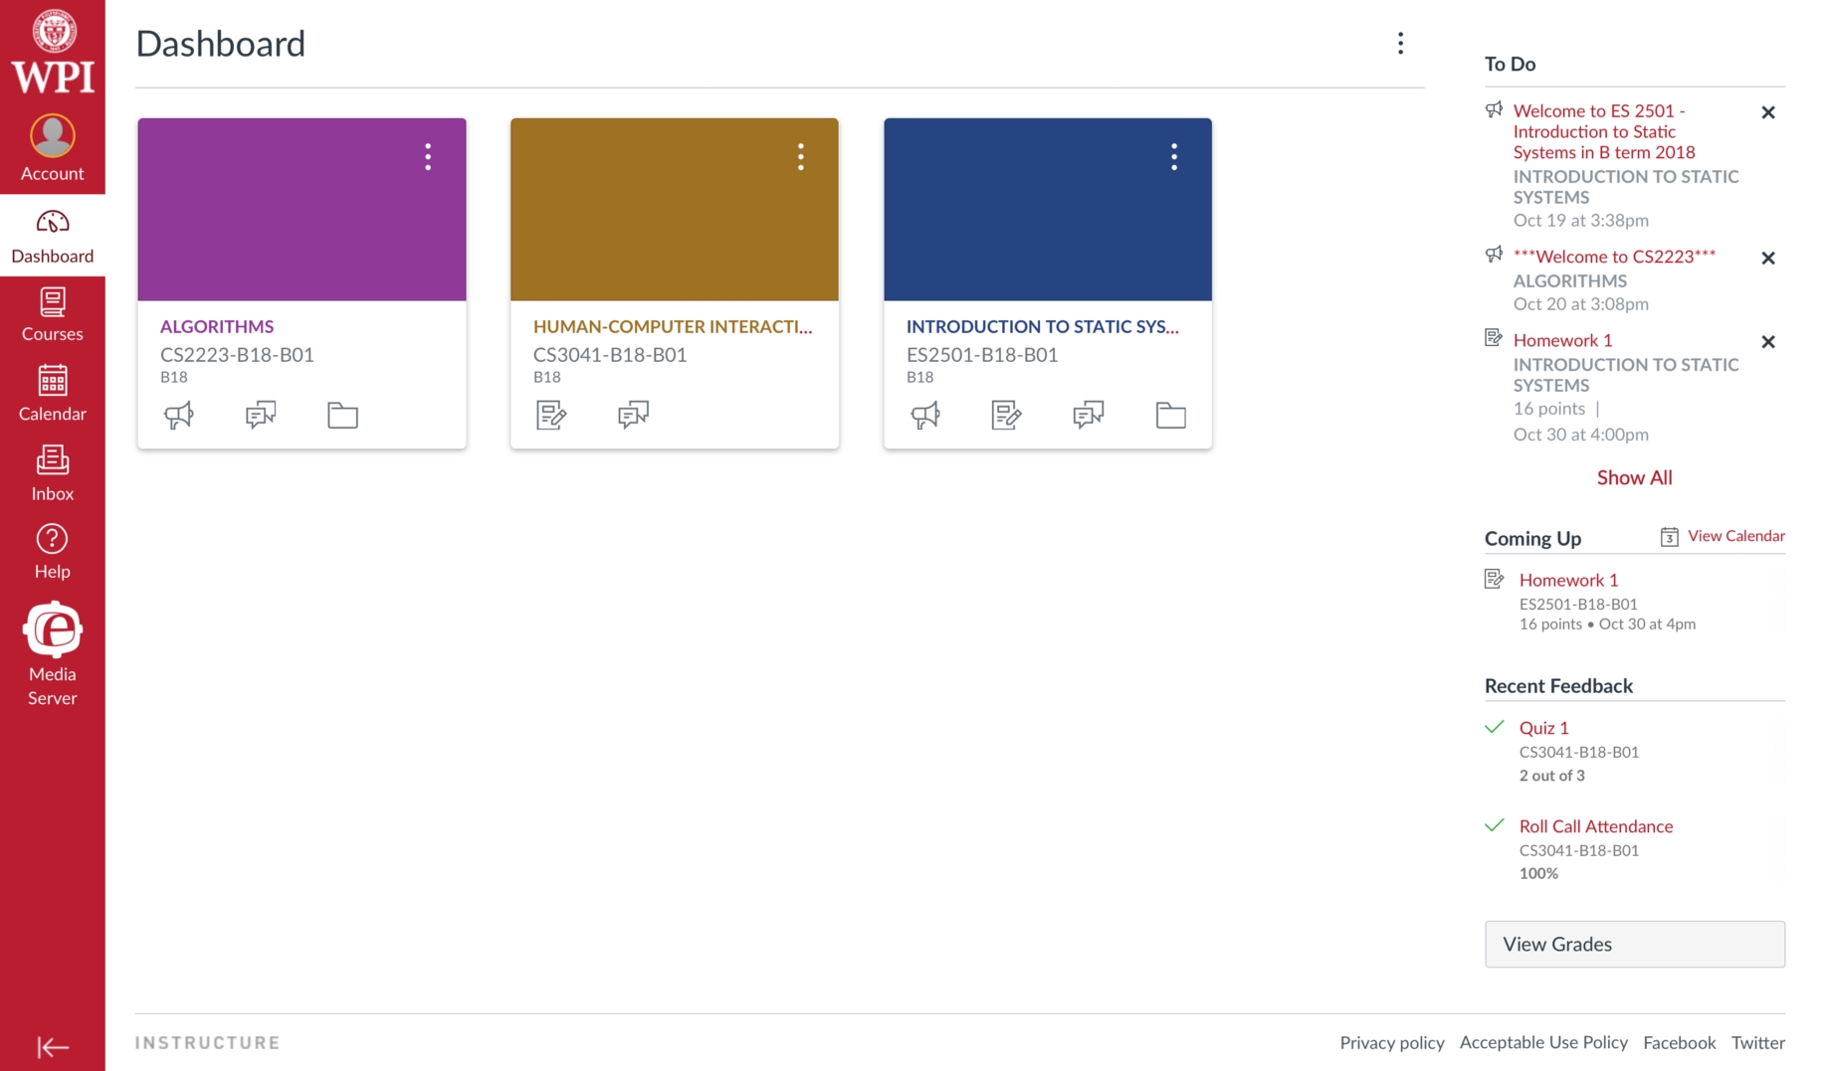
Task: Open Static Systems files folder icon
Action: point(1170,415)
